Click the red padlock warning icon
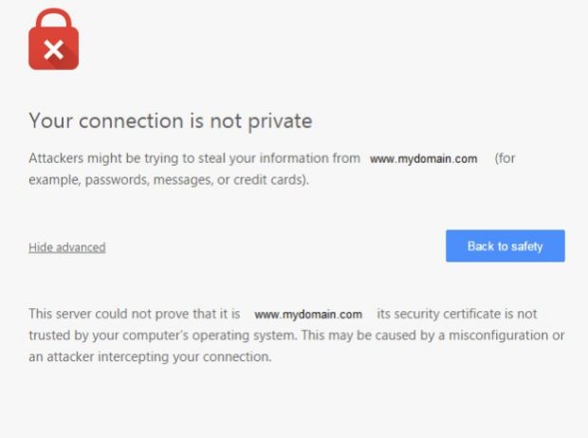Viewport: 588px width, 438px height. coord(53,46)
